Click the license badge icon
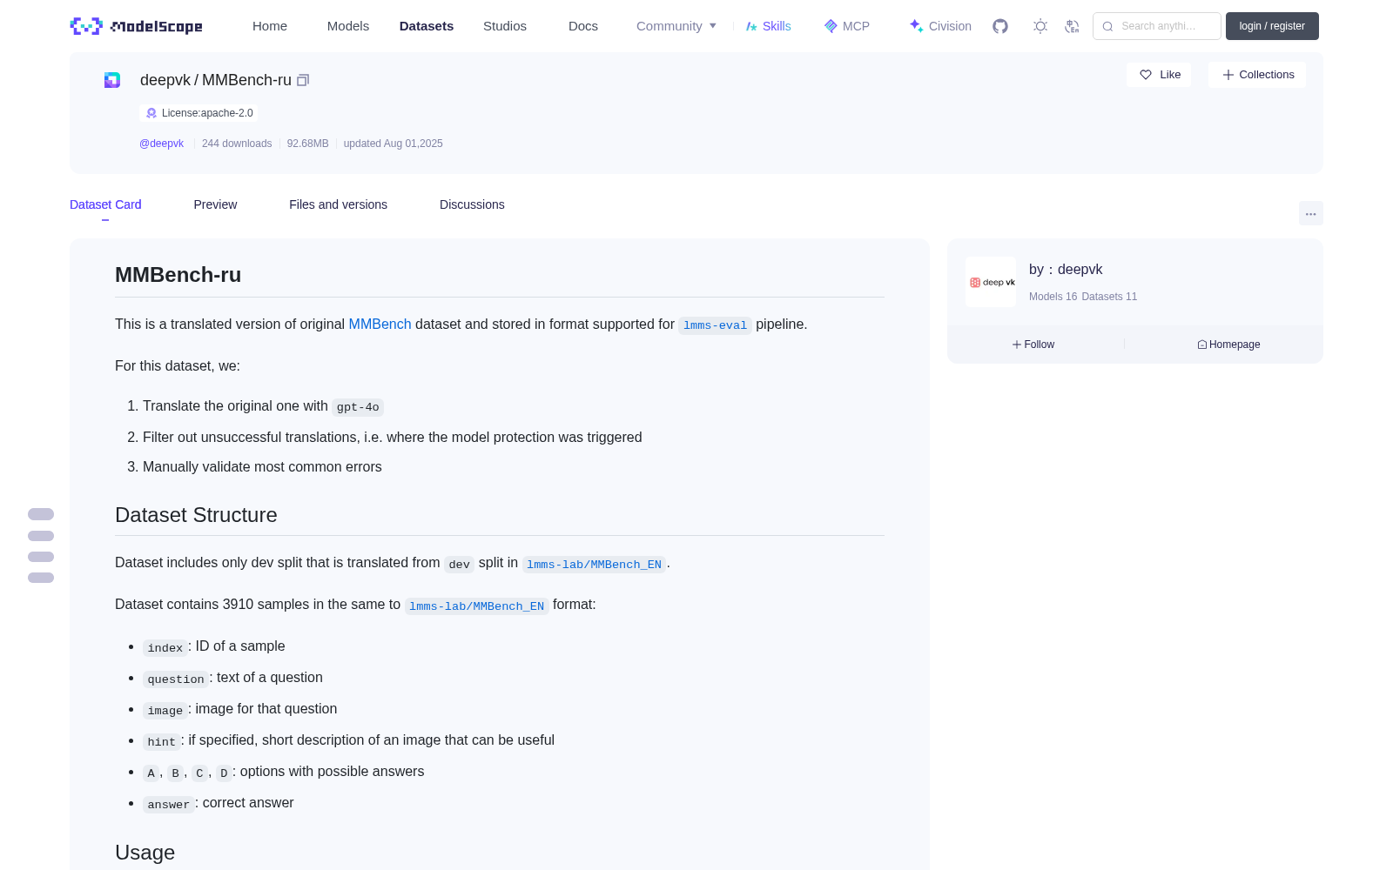The height and width of the screenshot is (870, 1393). point(151,113)
